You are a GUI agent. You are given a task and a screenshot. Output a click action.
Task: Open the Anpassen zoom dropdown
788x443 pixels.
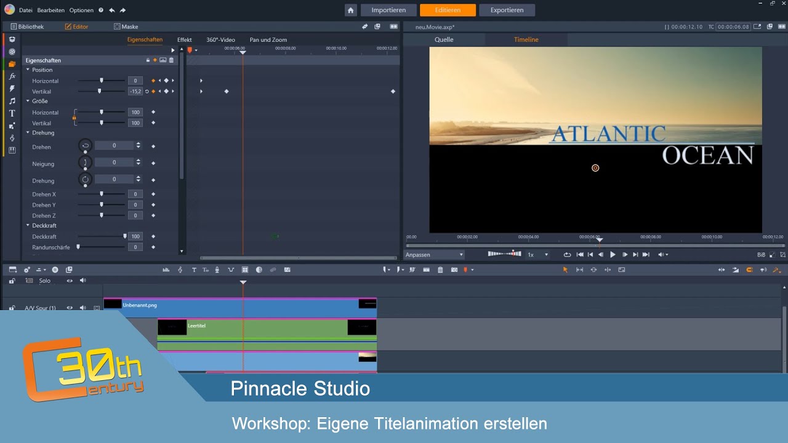(x=435, y=255)
